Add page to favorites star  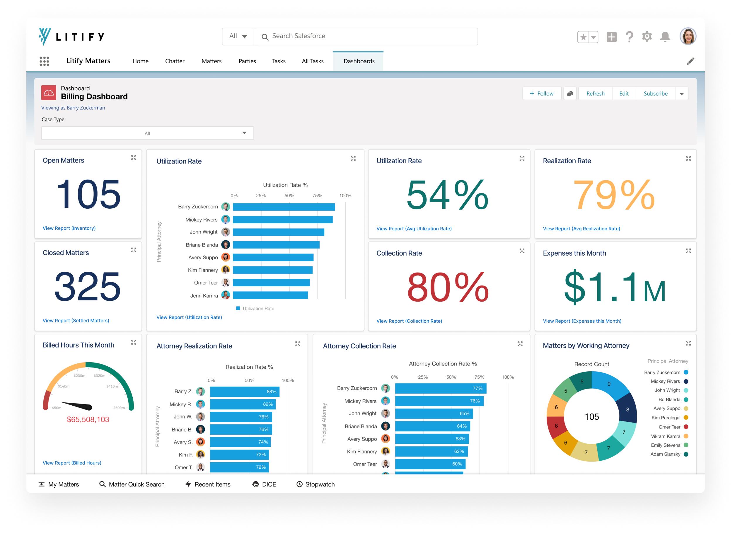583,37
